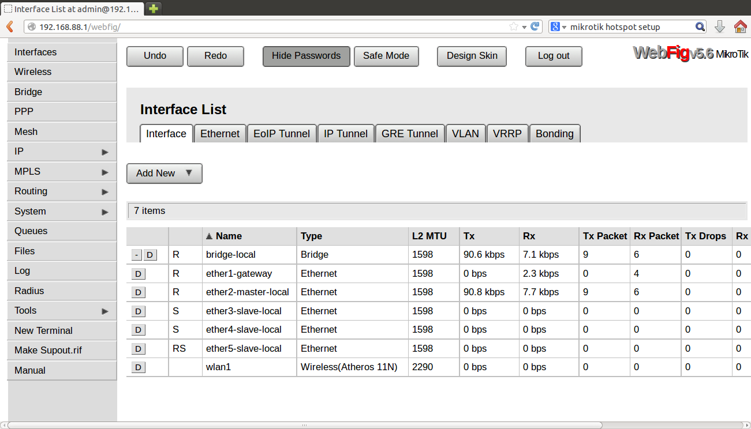The width and height of the screenshot is (751, 429).
Task: Open Mesh in the sidebar
Action: pyautogui.click(x=62, y=131)
